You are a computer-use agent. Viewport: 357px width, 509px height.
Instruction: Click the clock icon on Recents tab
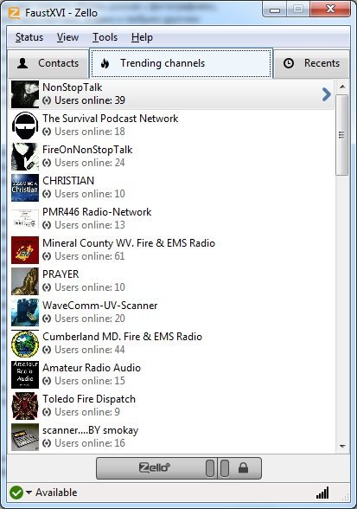(289, 63)
